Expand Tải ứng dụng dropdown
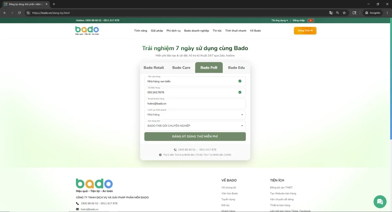Screen dimensions: 392x212 click(x=280, y=21)
